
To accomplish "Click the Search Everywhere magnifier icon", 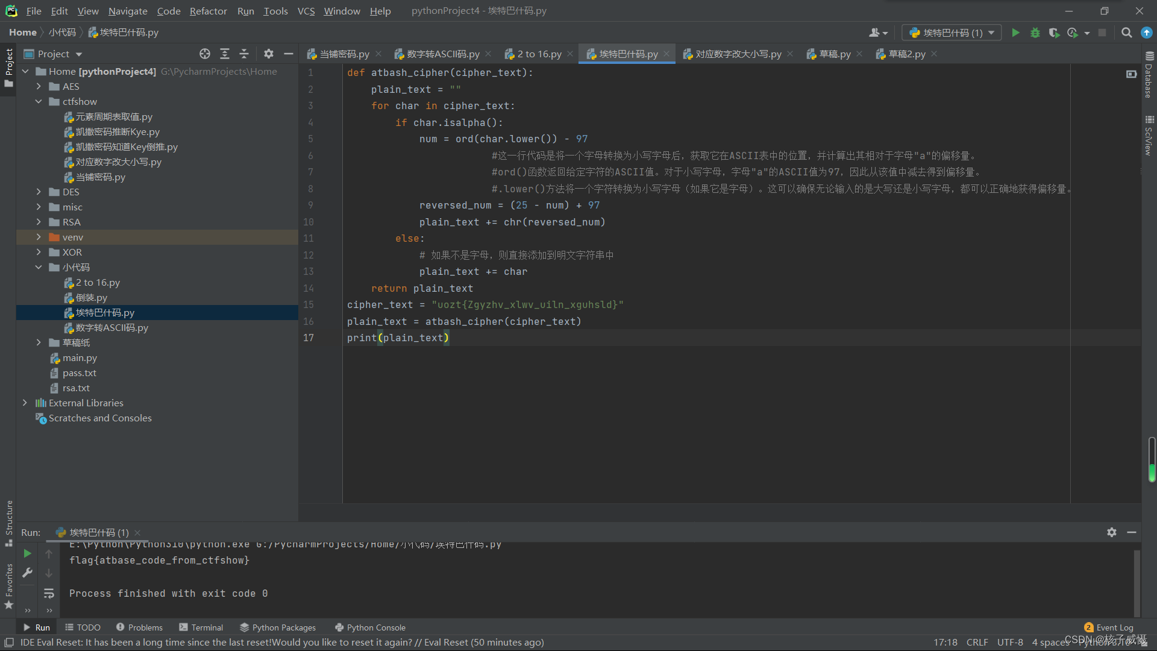I will tap(1126, 33).
